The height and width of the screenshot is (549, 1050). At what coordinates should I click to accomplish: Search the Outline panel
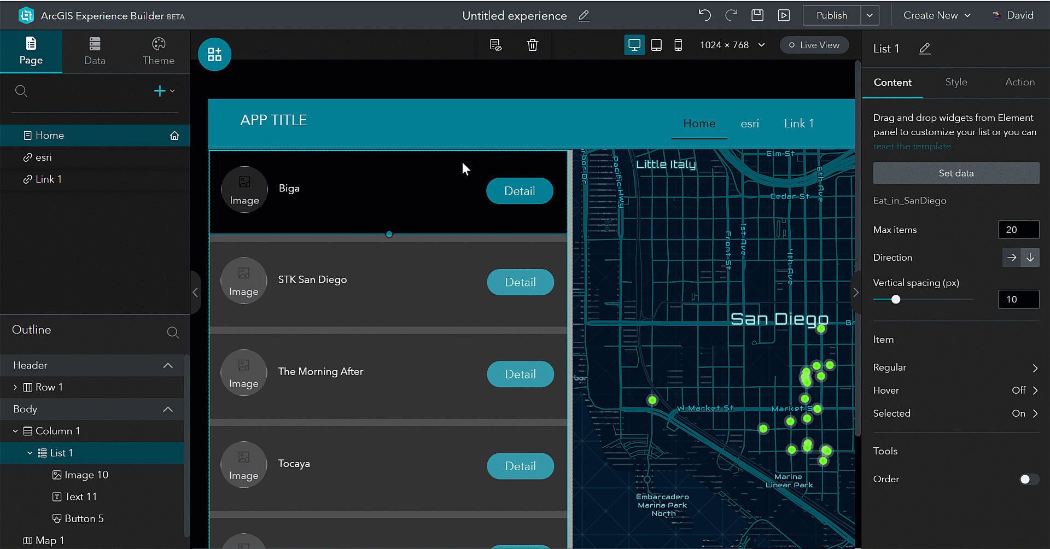coord(173,332)
